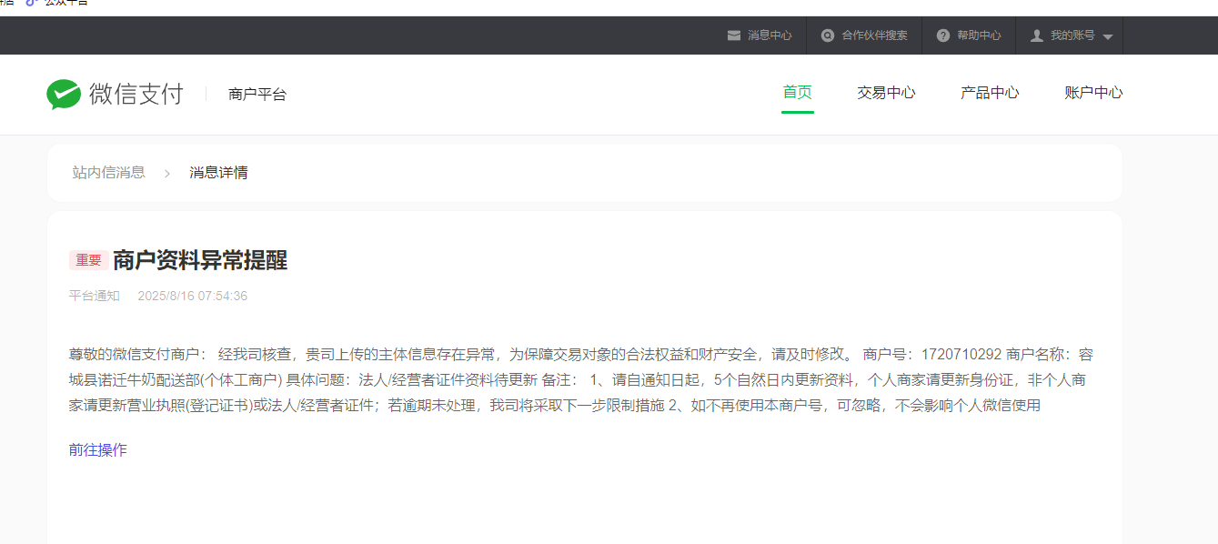Click the user avatar icon beside 我的账号
1218x544 pixels.
1036,35
